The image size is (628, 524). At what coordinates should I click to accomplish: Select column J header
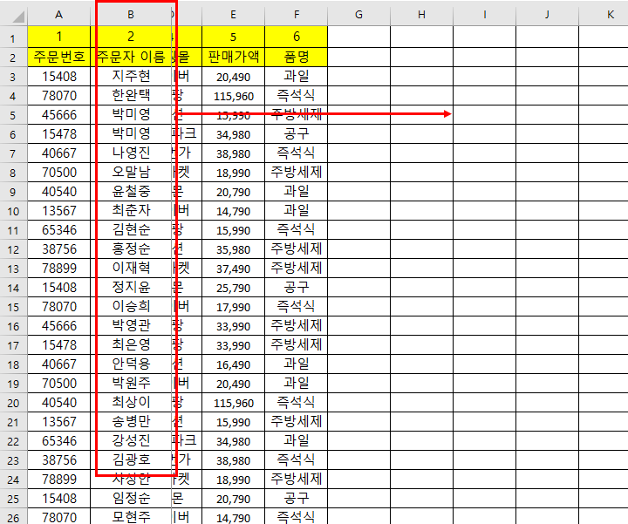click(x=547, y=15)
